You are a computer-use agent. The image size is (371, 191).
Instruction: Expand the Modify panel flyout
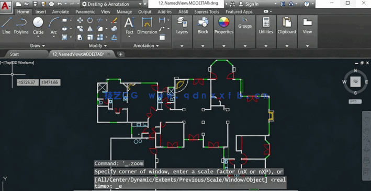(x=98, y=45)
